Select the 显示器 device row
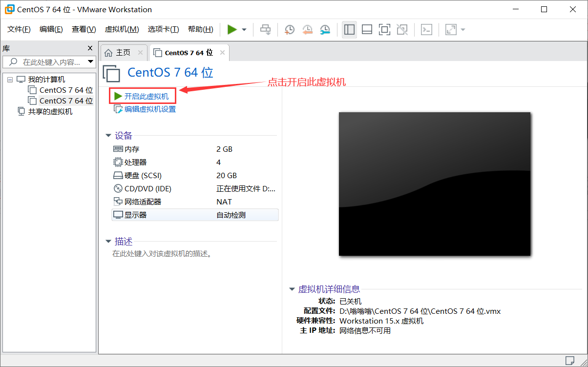This screenshot has width=588, height=367. (195, 215)
